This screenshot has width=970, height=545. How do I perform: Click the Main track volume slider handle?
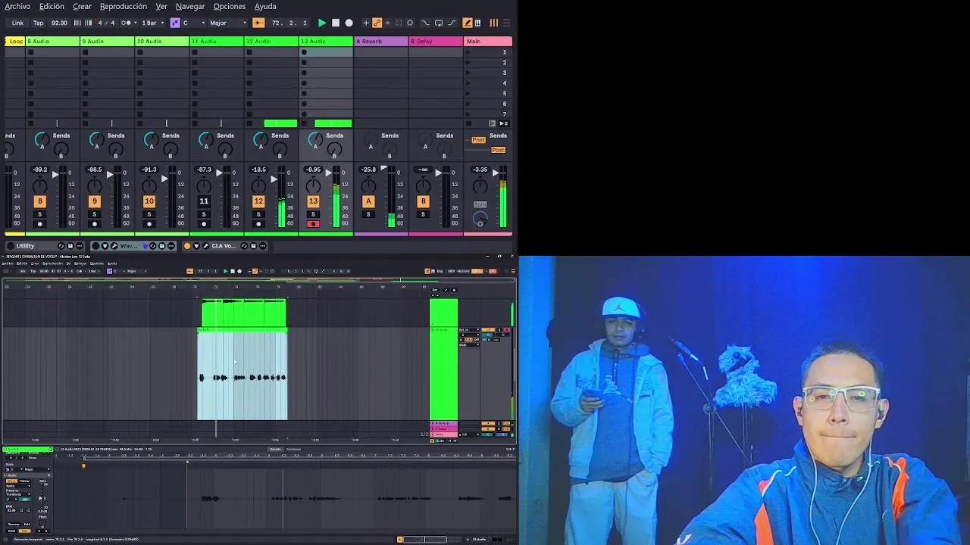[496, 173]
